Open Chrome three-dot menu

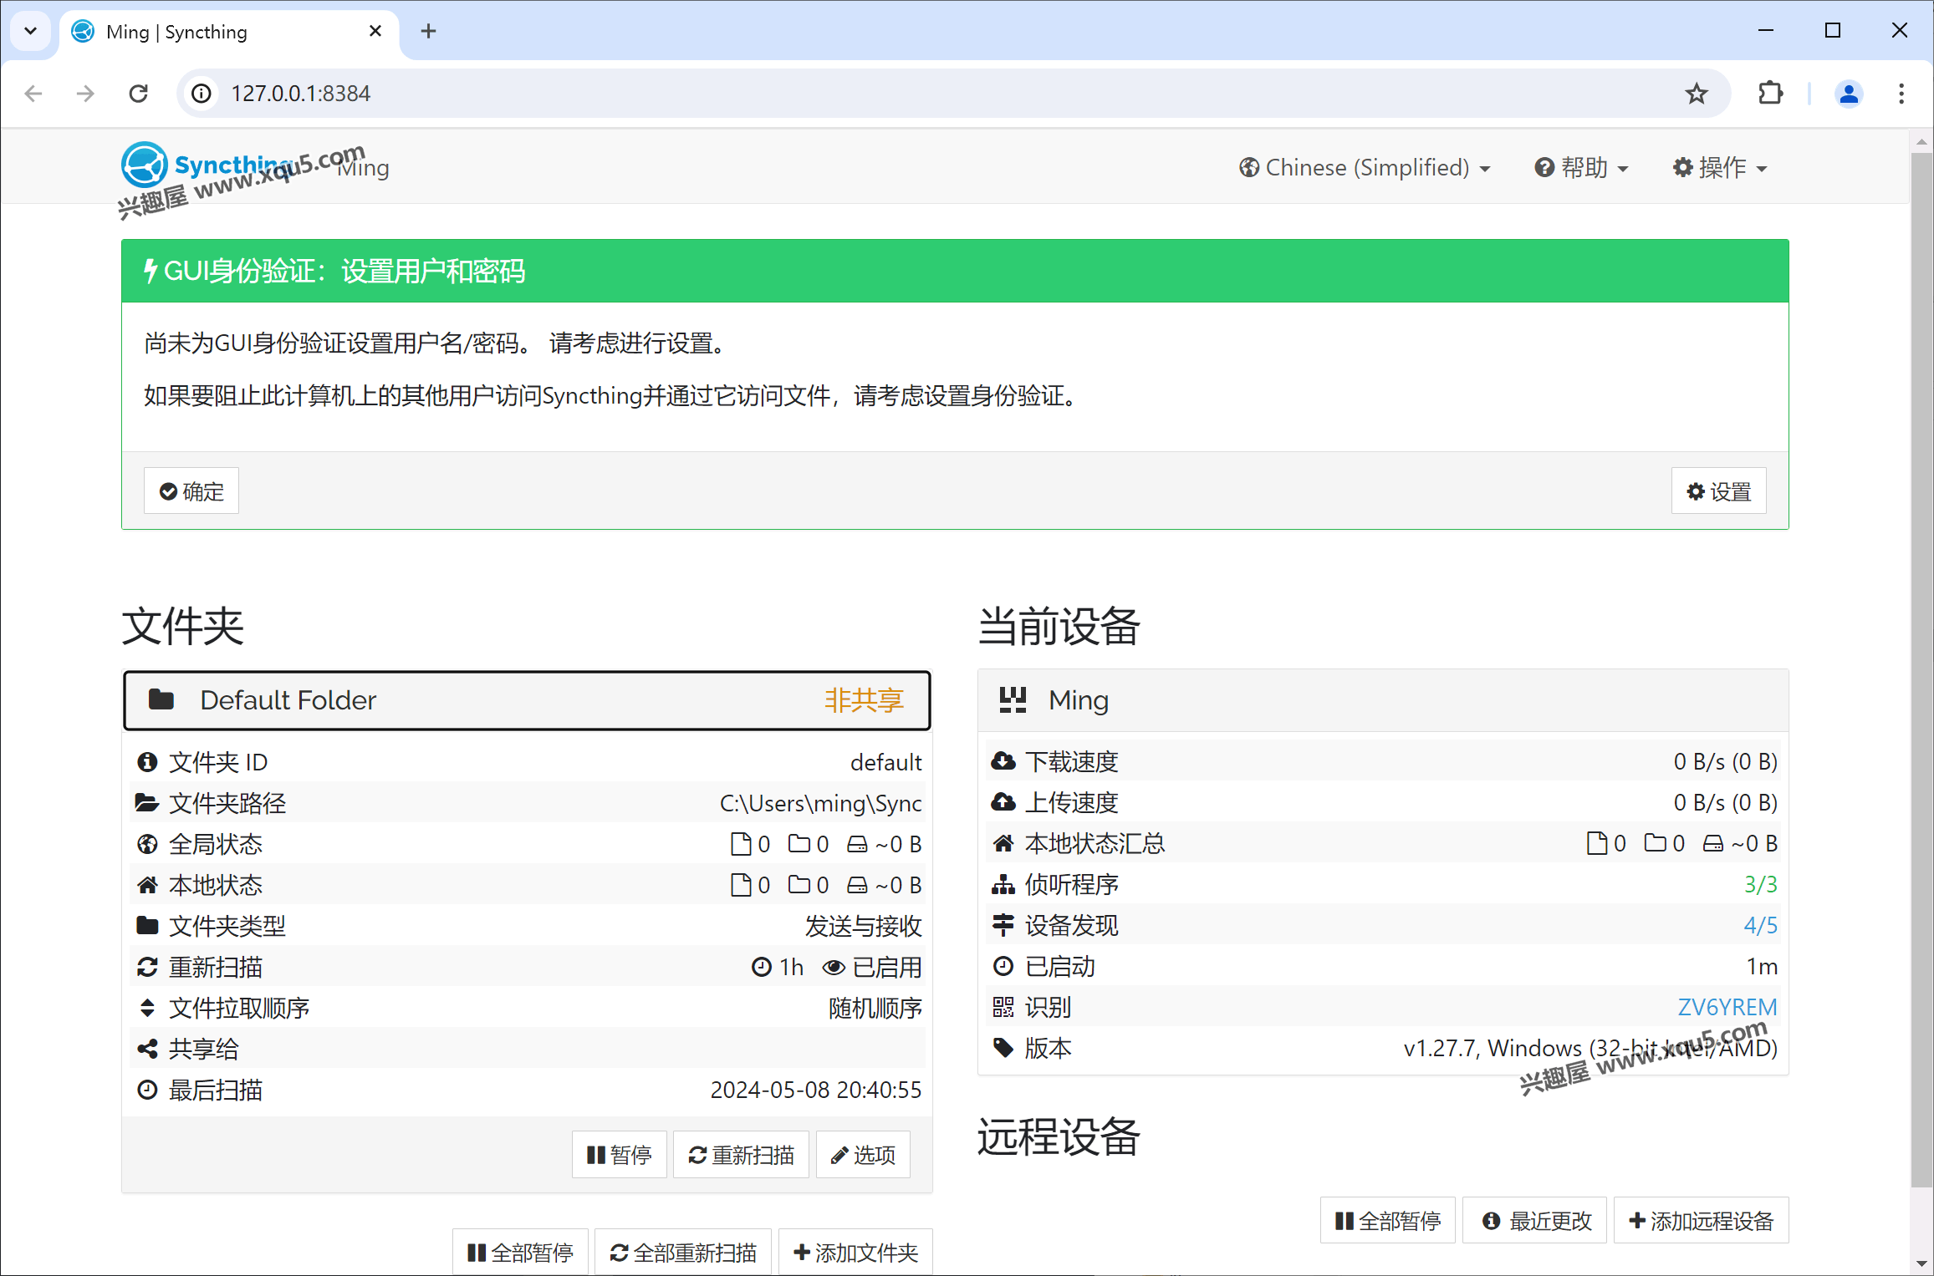pos(1901,94)
